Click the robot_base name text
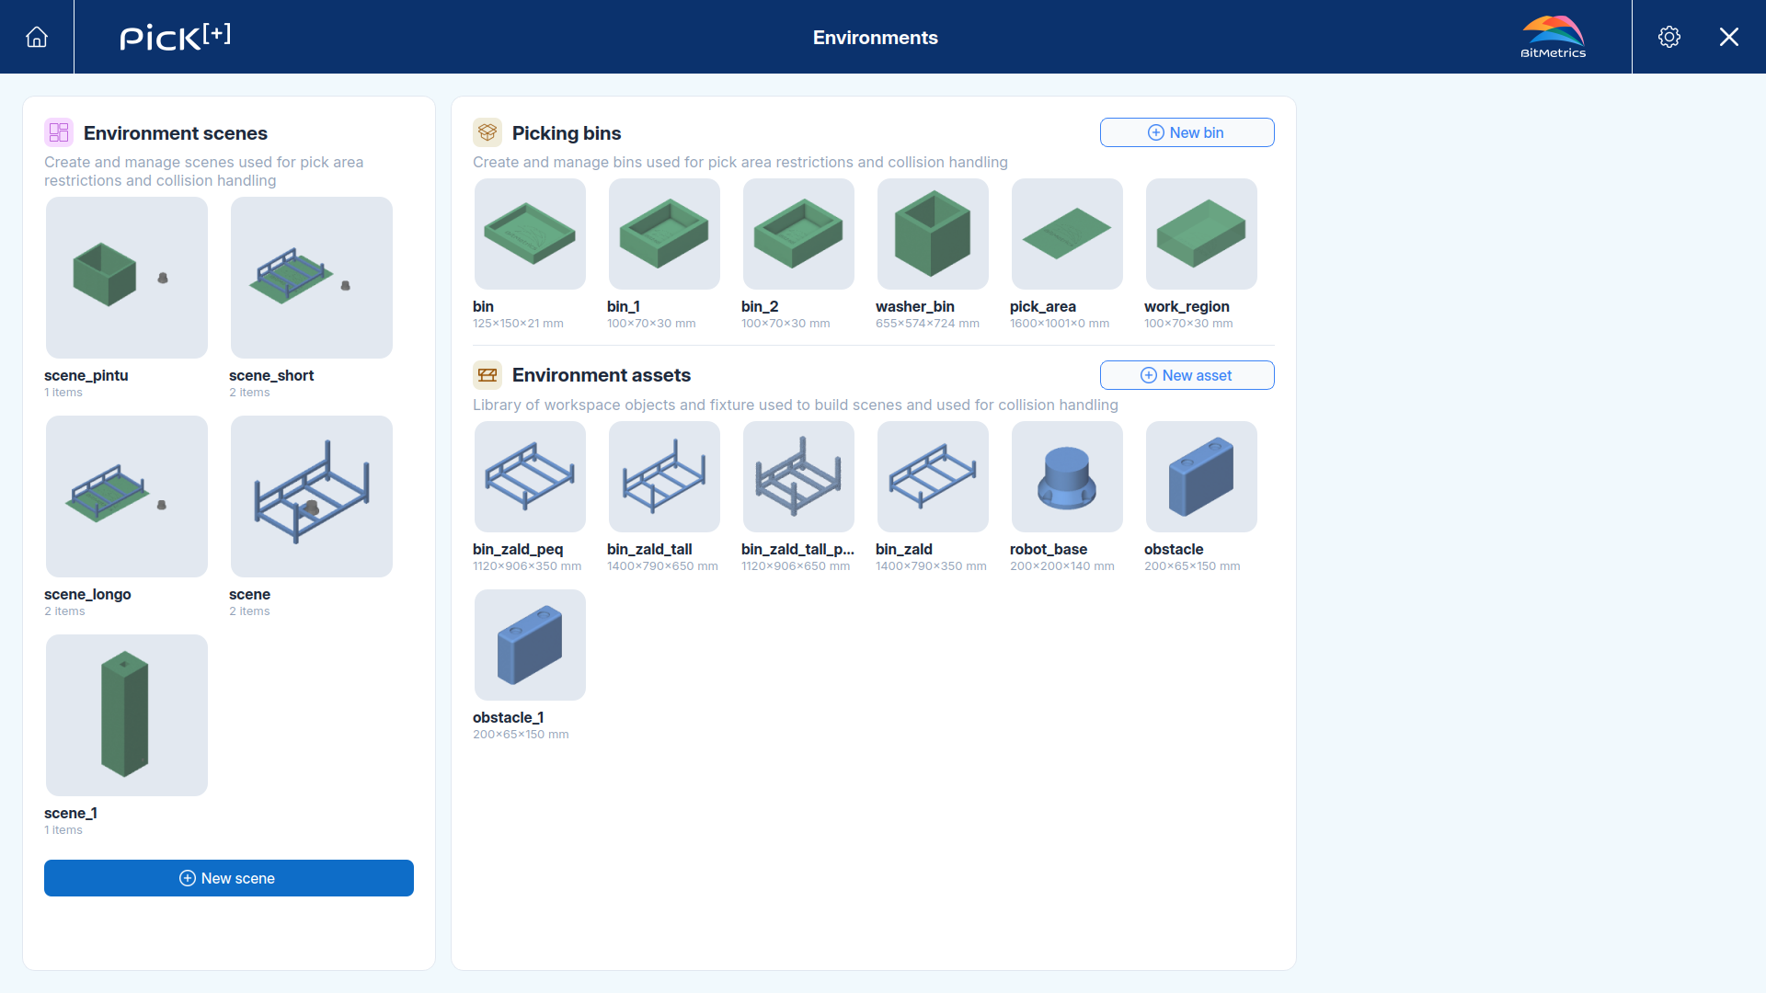1766x993 pixels. pos(1049,549)
